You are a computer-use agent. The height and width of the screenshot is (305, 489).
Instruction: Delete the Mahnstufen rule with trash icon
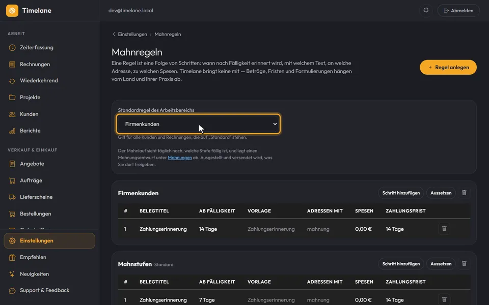tap(464, 264)
